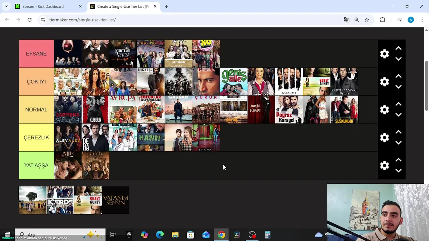Select the Karadayı poster

(x=289, y=82)
